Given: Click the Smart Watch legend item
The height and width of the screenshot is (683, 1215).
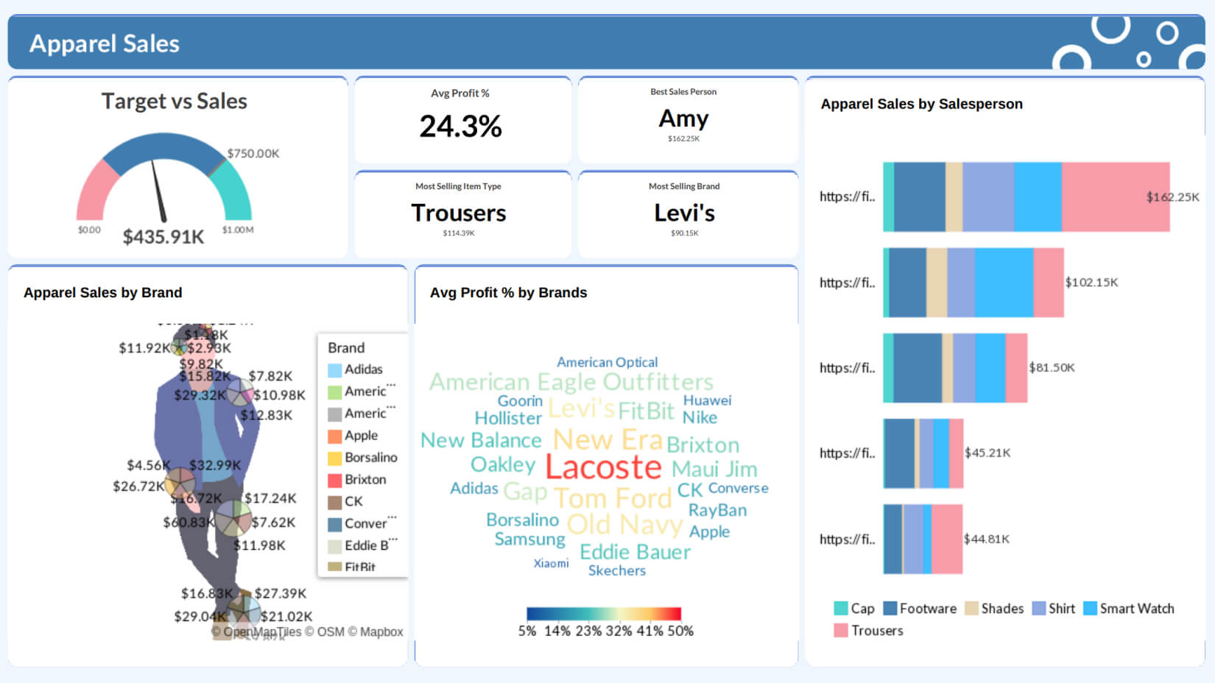Looking at the screenshot, I should pos(1129,609).
